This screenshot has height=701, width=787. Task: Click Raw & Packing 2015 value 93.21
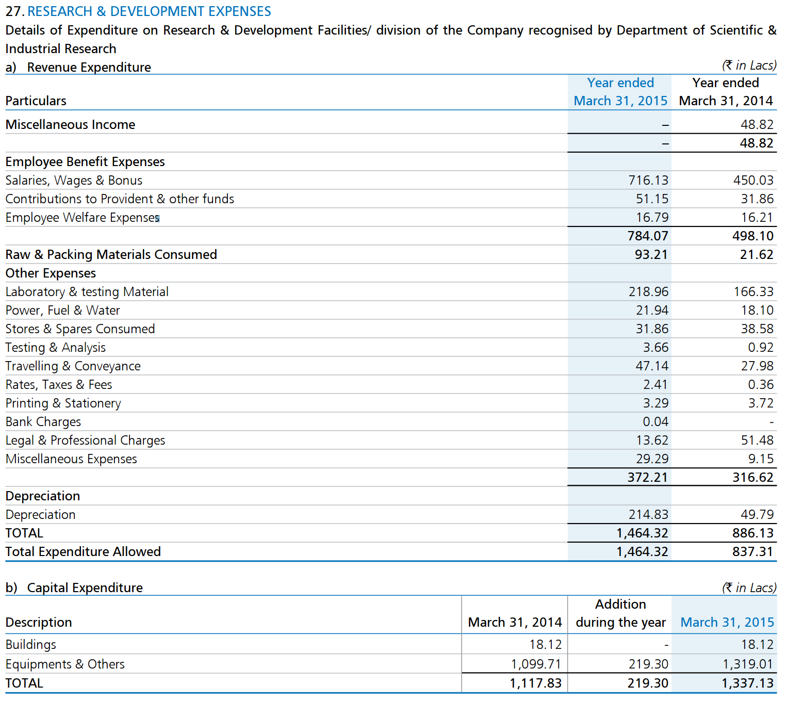click(651, 254)
